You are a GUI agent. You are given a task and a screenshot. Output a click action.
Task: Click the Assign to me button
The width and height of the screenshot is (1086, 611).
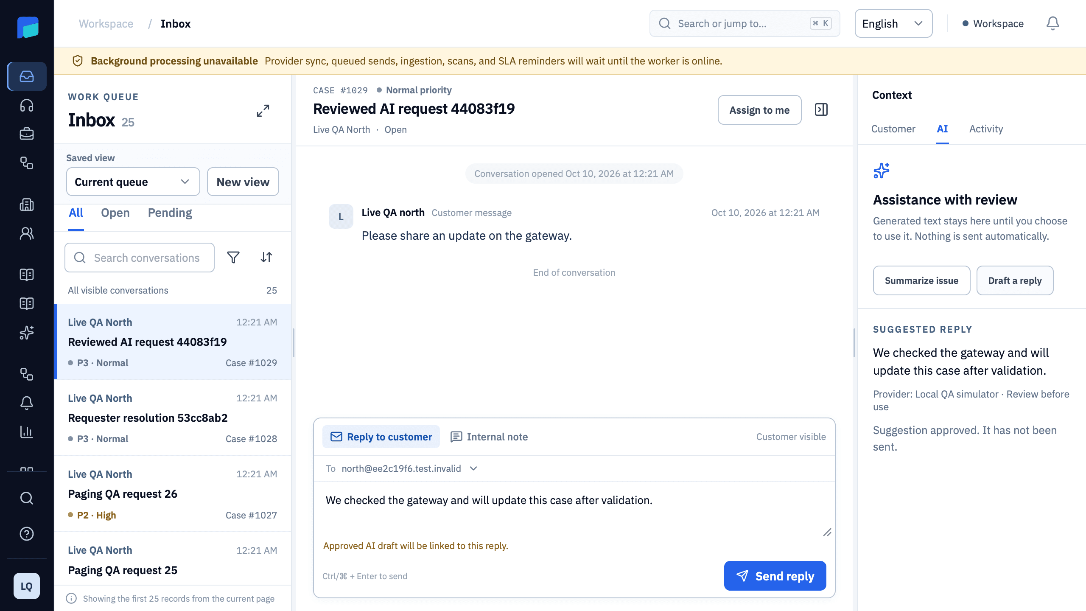coord(759,110)
